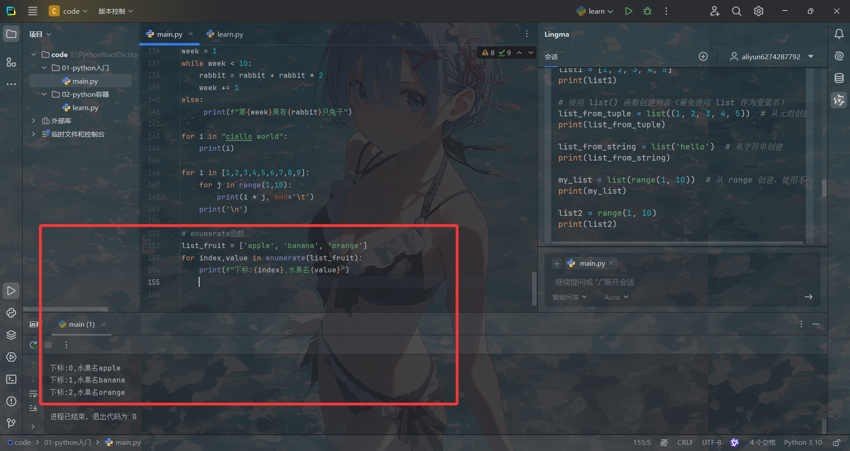Open the learn run configuration dropdown
The height and width of the screenshot is (451, 850).
pos(595,11)
